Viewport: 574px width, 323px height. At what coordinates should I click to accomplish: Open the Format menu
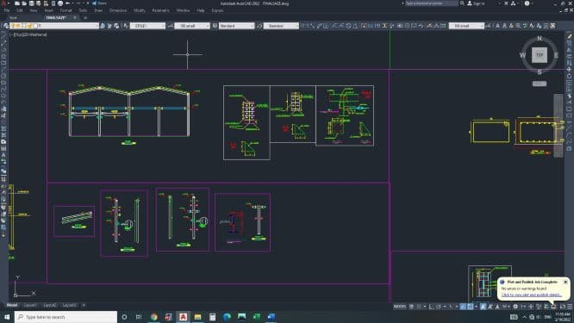[66, 10]
